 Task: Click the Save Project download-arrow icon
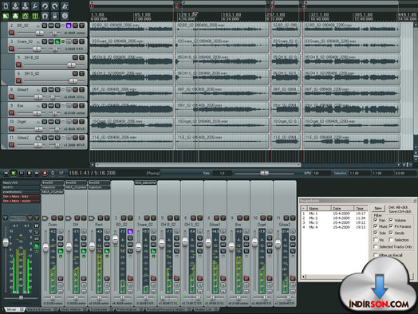(x=26, y=6)
